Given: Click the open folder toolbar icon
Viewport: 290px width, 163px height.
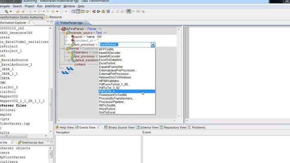Looking at the screenshot, I should tap(18, 11).
